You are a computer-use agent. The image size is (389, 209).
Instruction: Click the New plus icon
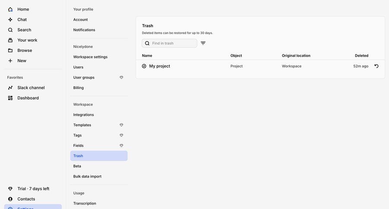pos(10,61)
